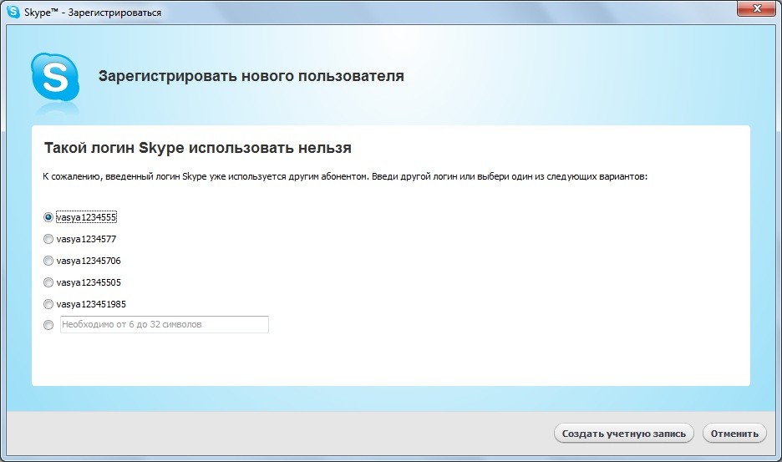Click the large Skype logo
782x462 pixels.
(x=55, y=78)
